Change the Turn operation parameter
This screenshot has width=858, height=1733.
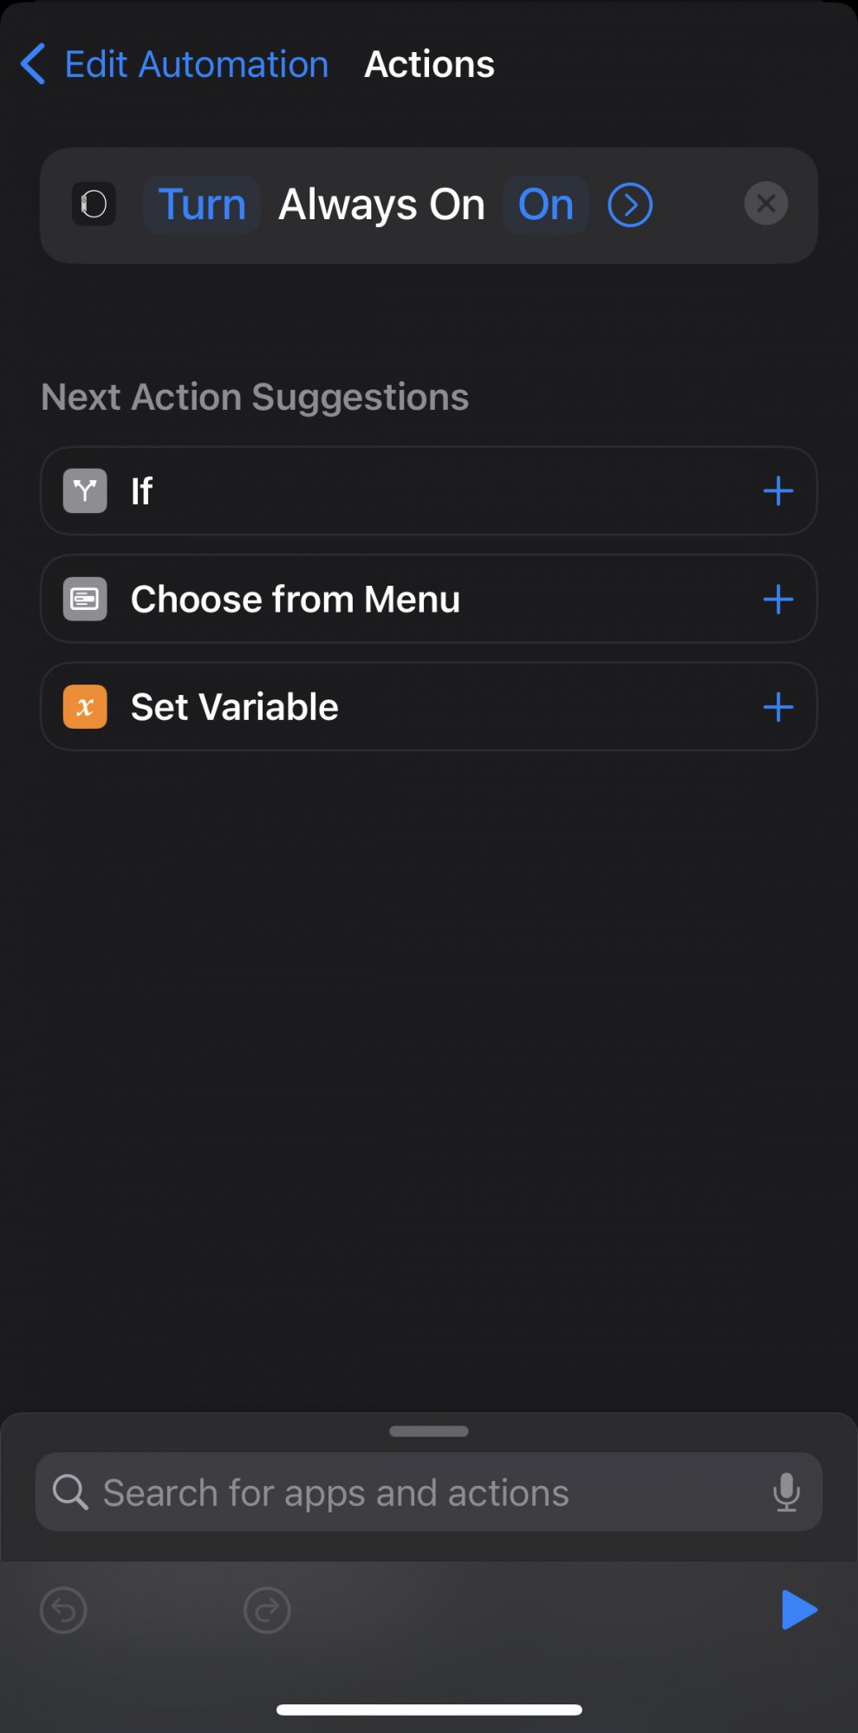tap(202, 205)
